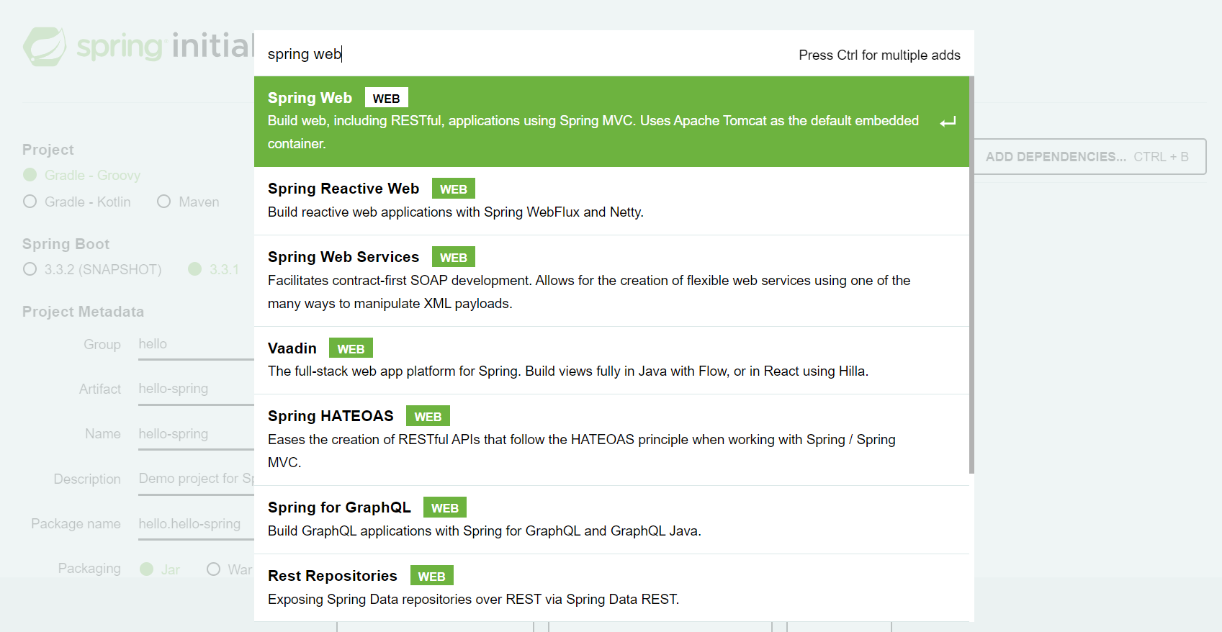Screen dimensions: 1222x632
Task: Pick the Vaadin dependency
Action: coord(611,360)
